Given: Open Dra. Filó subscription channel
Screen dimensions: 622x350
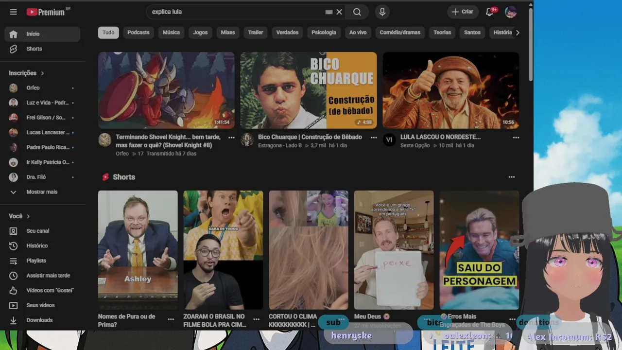Looking at the screenshot, I should (42, 177).
